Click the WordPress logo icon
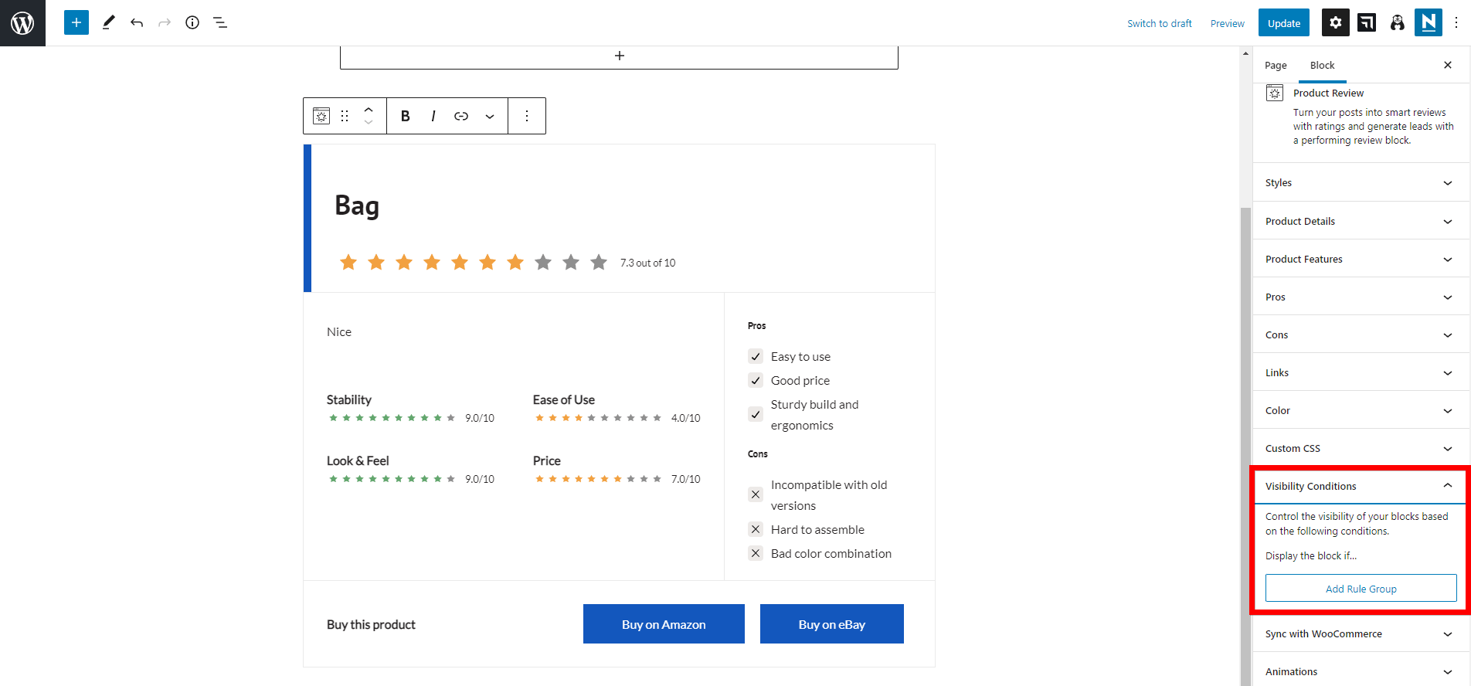 tap(22, 23)
